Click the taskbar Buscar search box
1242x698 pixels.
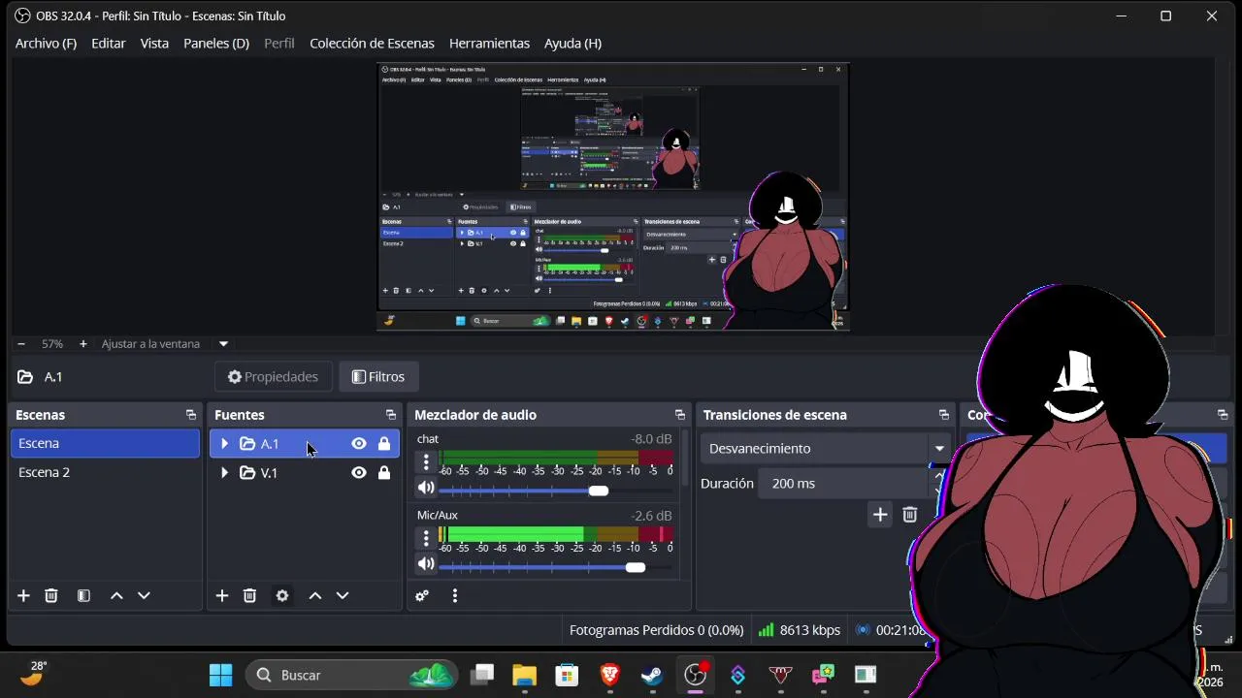pos(352,675)
